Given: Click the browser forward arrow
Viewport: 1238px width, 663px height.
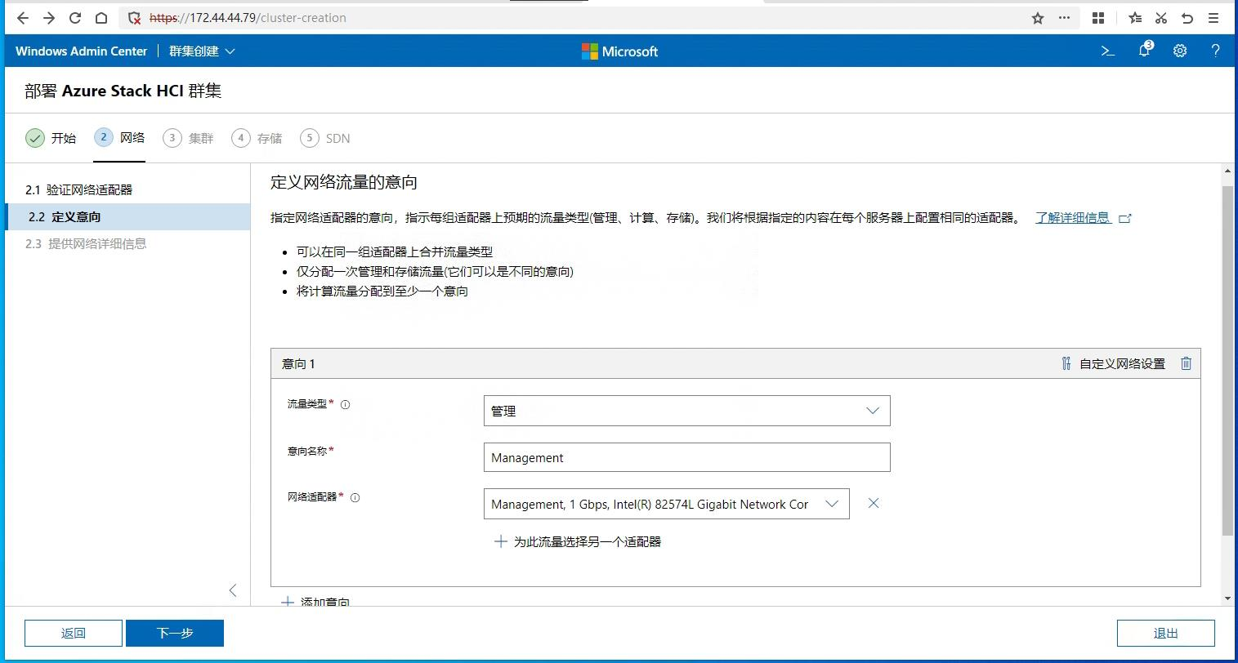Looking at the screenshot, I should coord(49,18).
